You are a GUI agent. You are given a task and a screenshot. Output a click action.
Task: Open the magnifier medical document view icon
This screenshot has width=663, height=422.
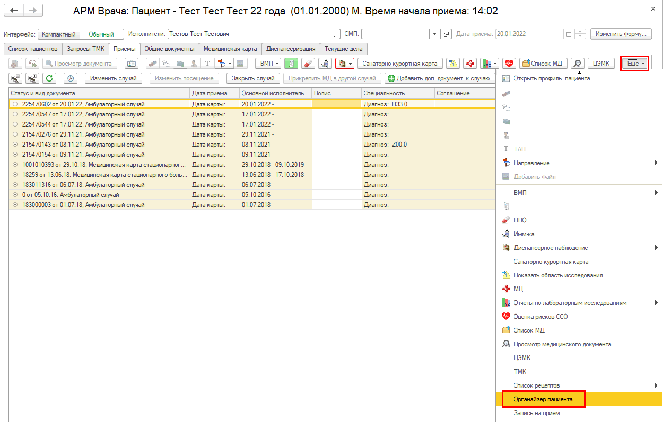pyautogui.click(x=578, y=64)
